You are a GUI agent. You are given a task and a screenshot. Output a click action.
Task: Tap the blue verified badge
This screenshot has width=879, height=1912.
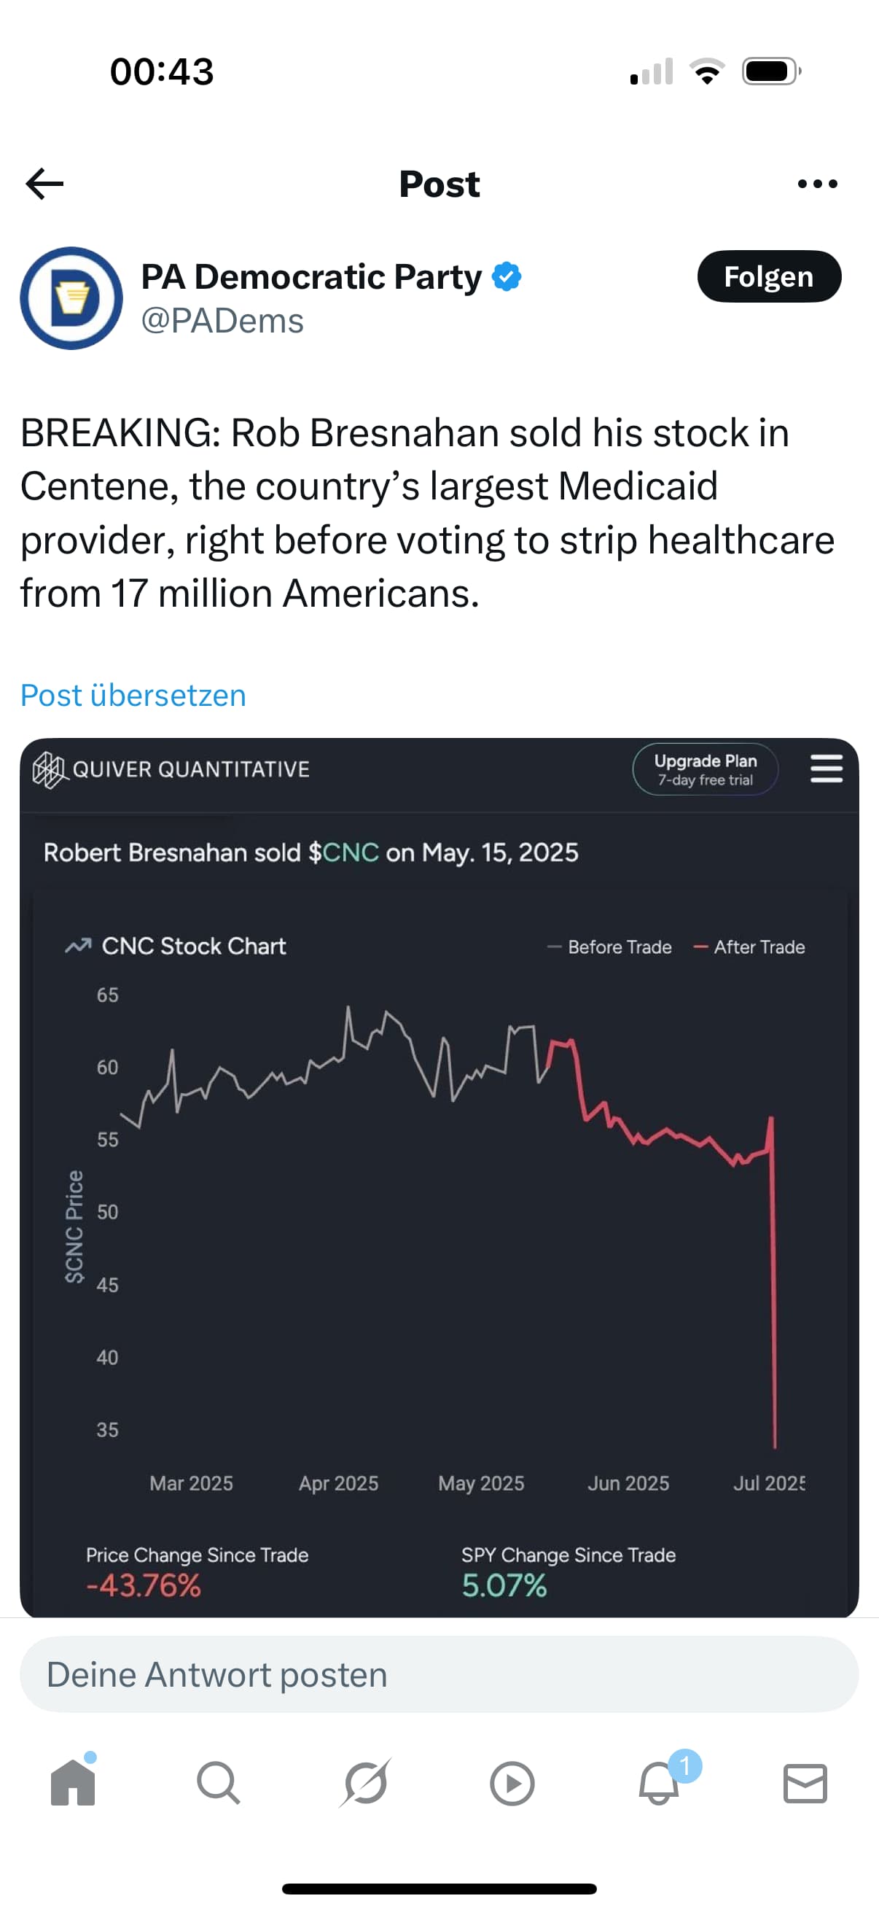pos(507,277)
